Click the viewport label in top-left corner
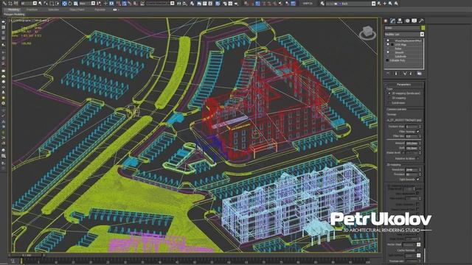 coord(30,21)
